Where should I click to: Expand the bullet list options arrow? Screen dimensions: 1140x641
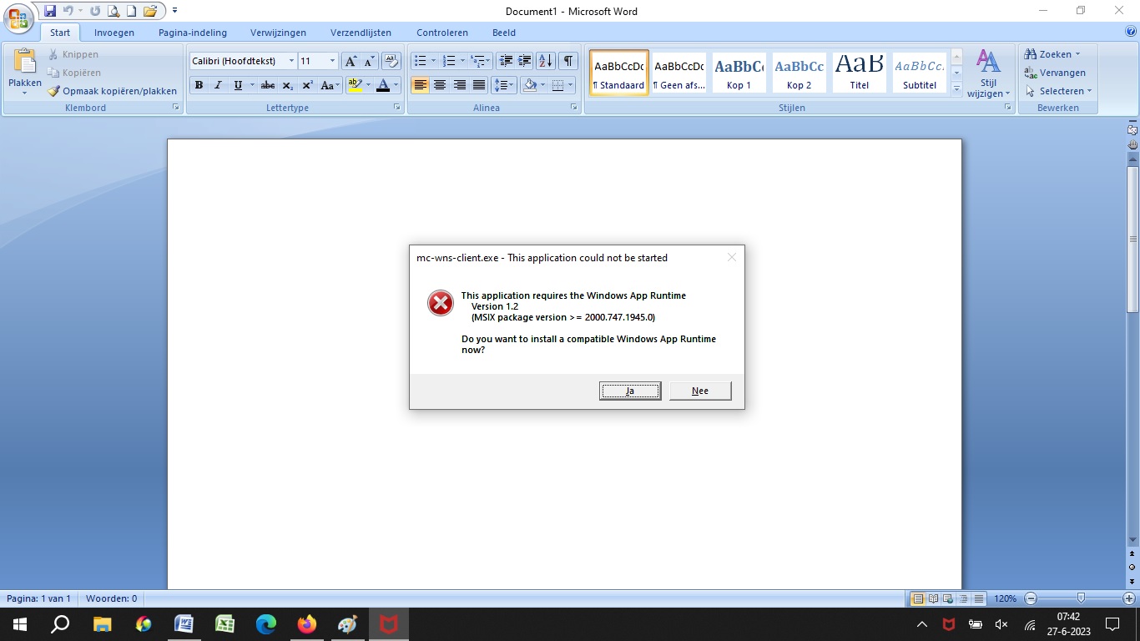click(x=434, y=61)
